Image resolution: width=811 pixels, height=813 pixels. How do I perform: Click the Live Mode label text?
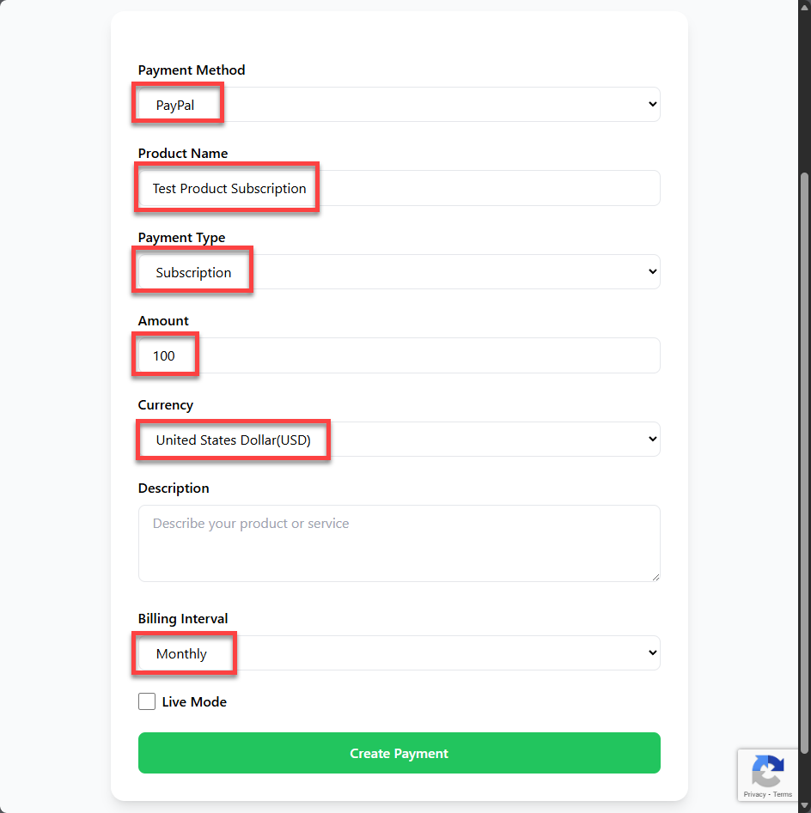click(x=194, y=701)
